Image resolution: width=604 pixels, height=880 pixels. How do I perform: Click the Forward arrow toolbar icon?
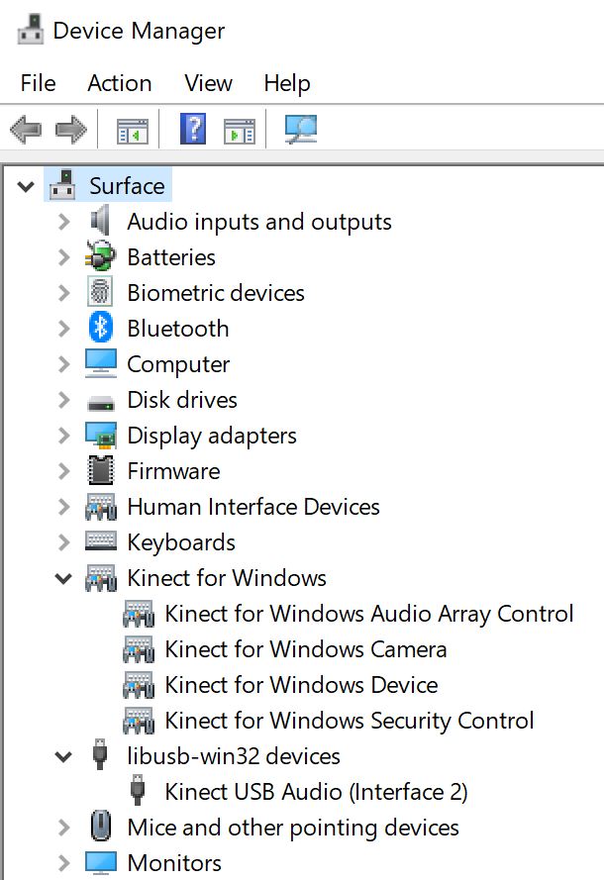tap(70, 130)
